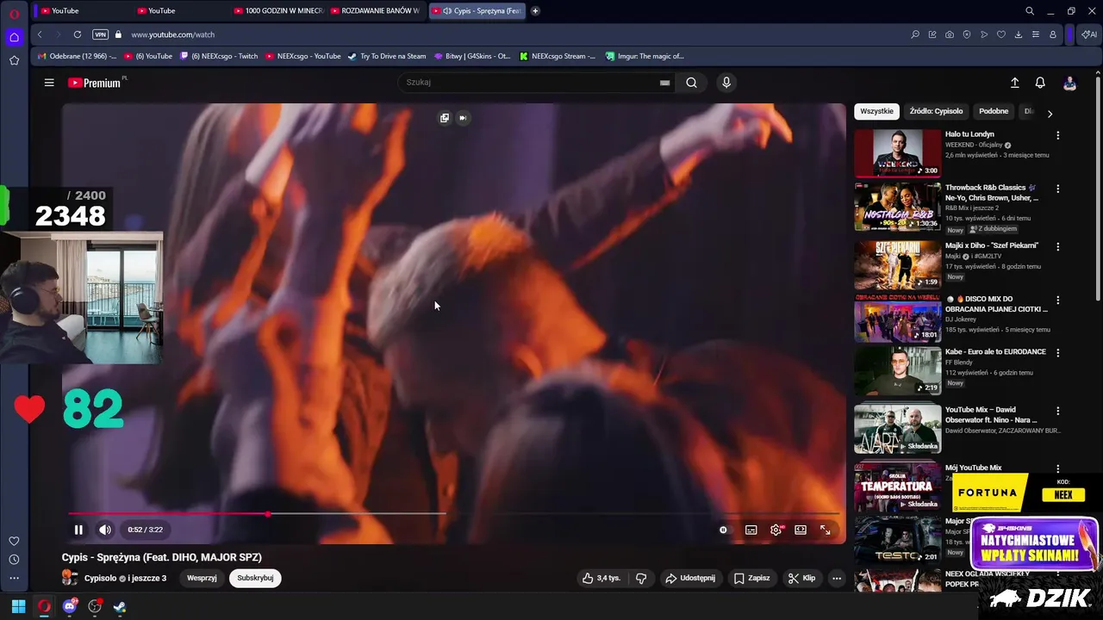This screenshot has width=1103, height=620.
Task: Toggle the VPN badge in address bar
Action: [x=100, y=34]
